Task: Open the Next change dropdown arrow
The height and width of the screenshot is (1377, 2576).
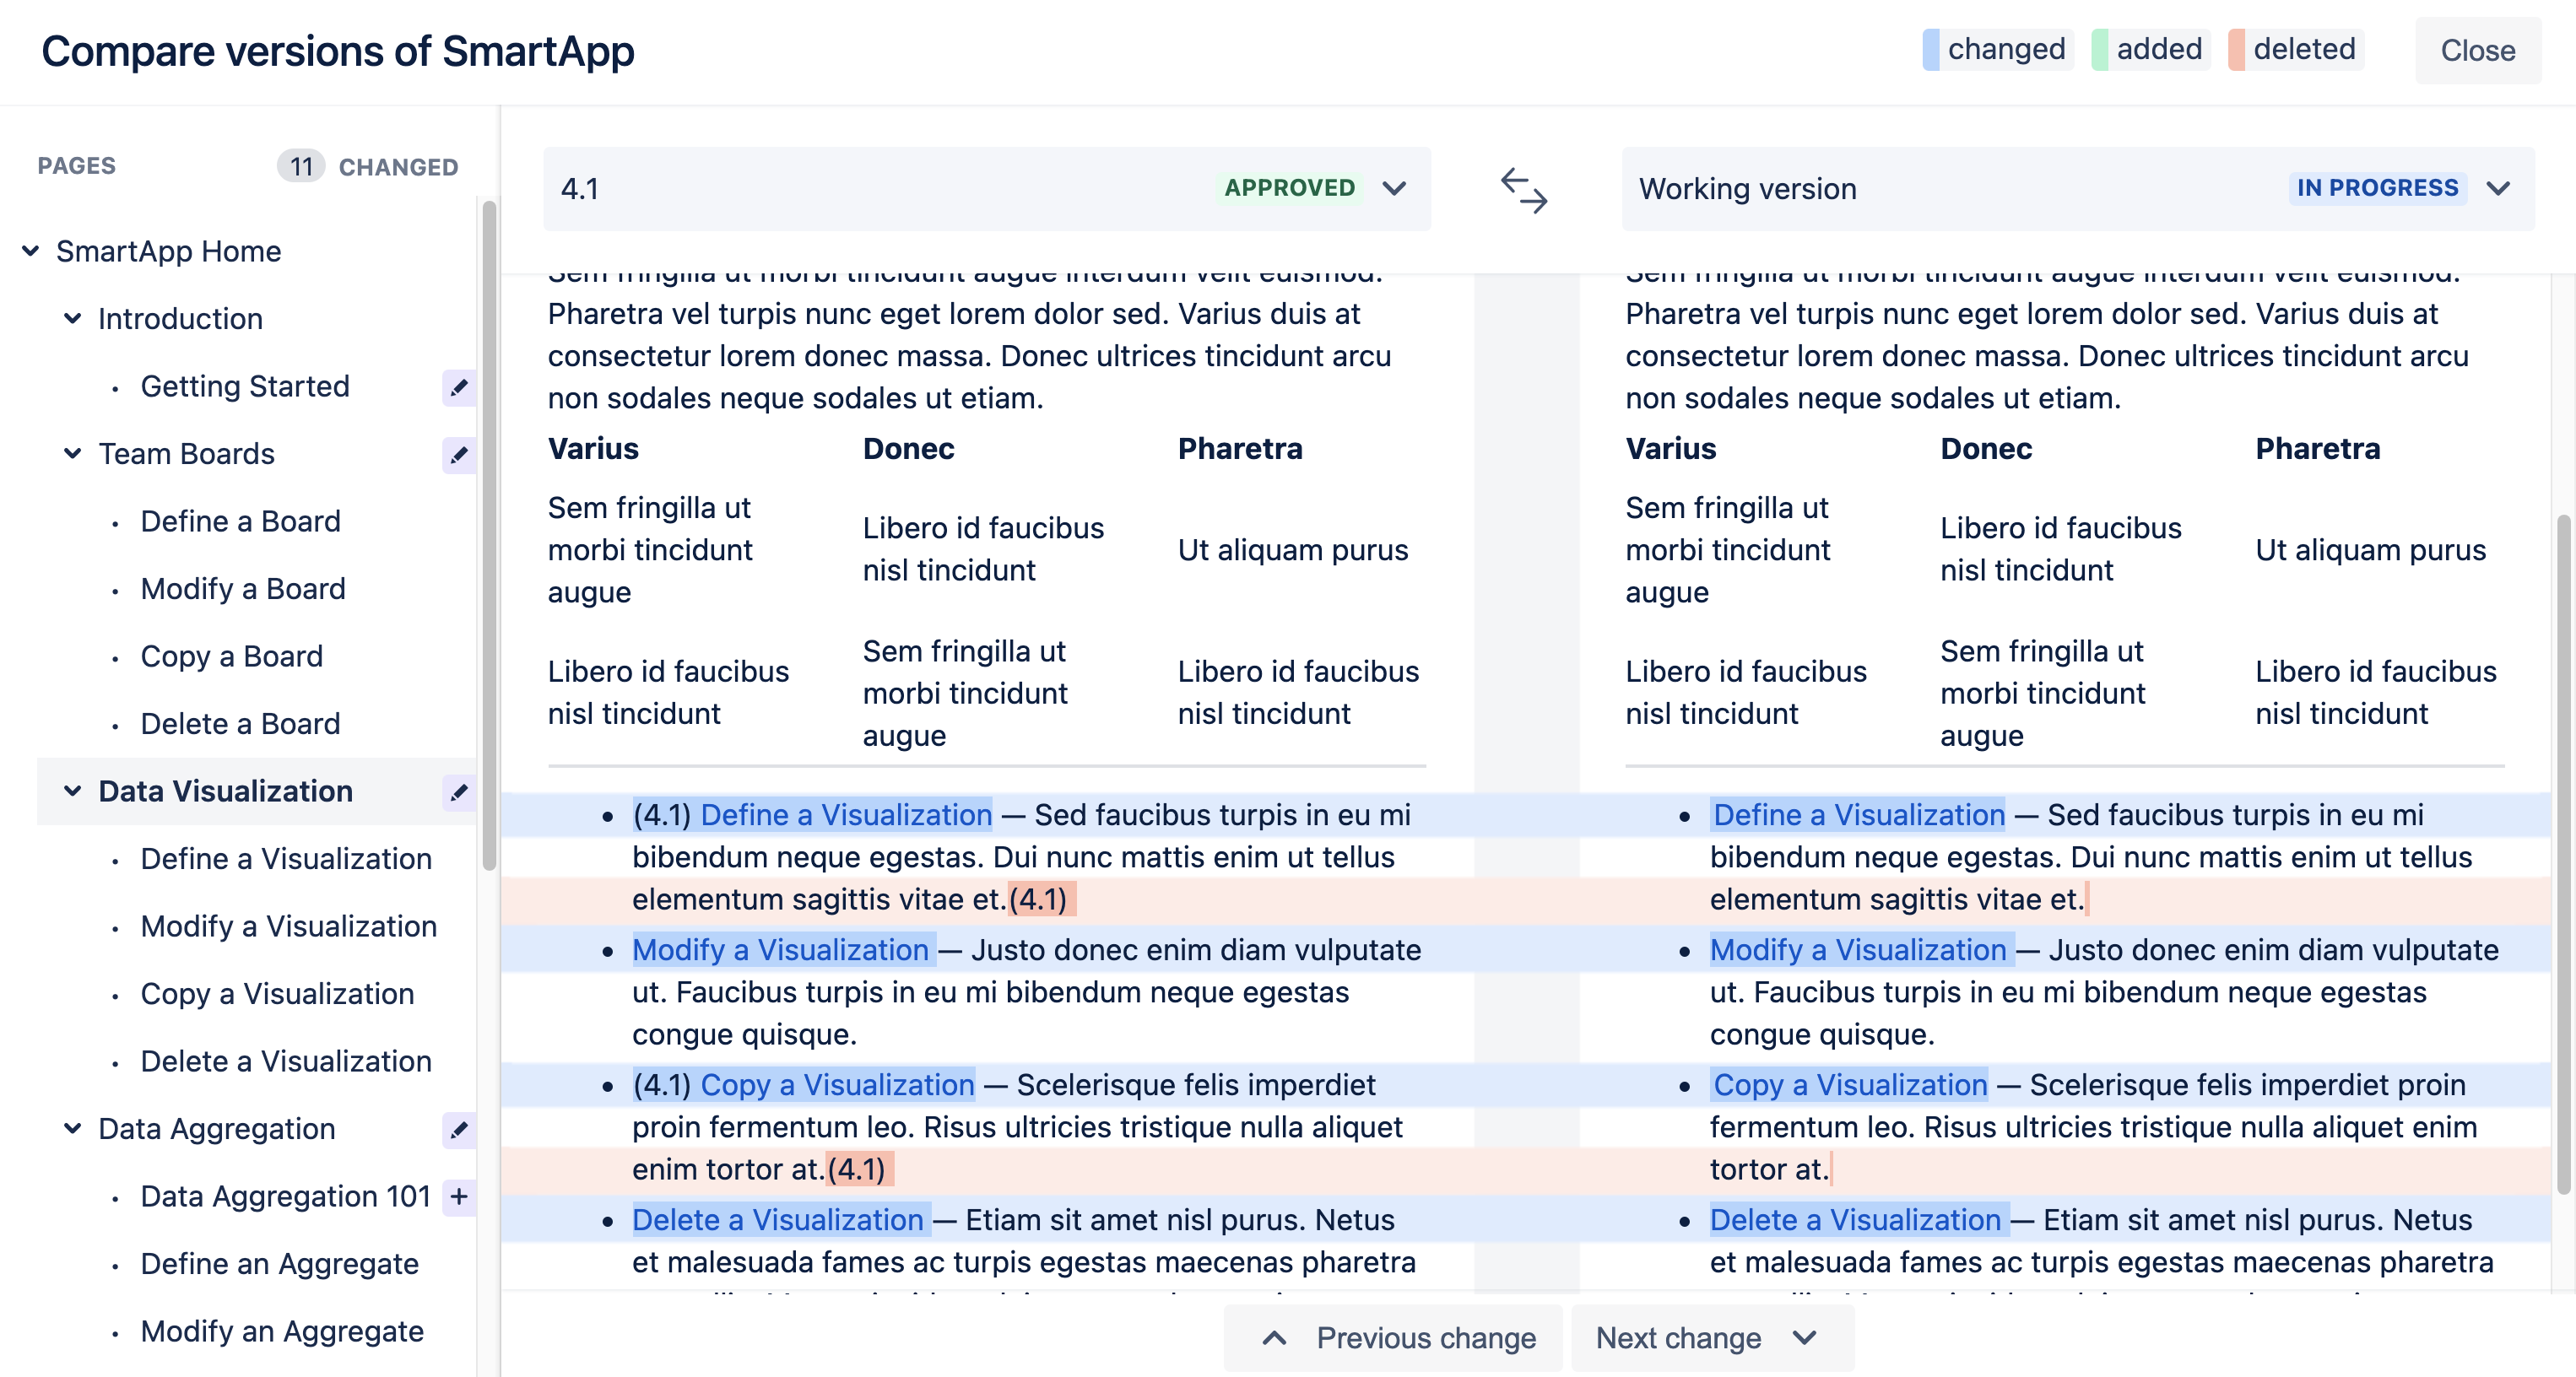Action: click(x=1803, y=1337)
